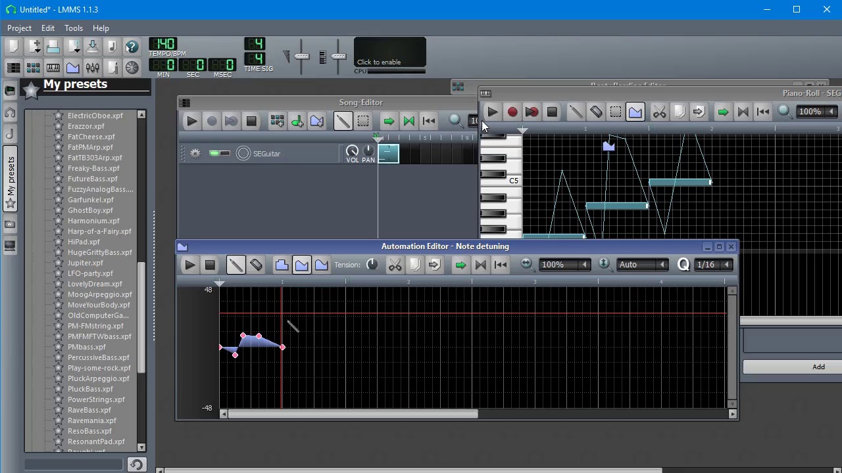Image resolution: width=842 pixels, height=473 pixels.
Task: Select erase mode in Piano-Roll toolbar
Action: tap(595, 112)
